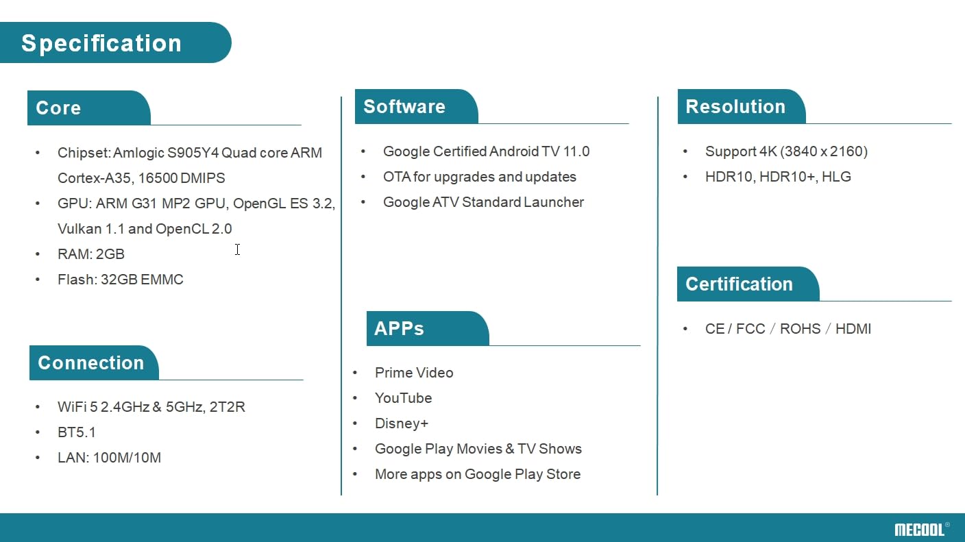
Task: Select the Software section heading
Action: [x=404, y=107]
